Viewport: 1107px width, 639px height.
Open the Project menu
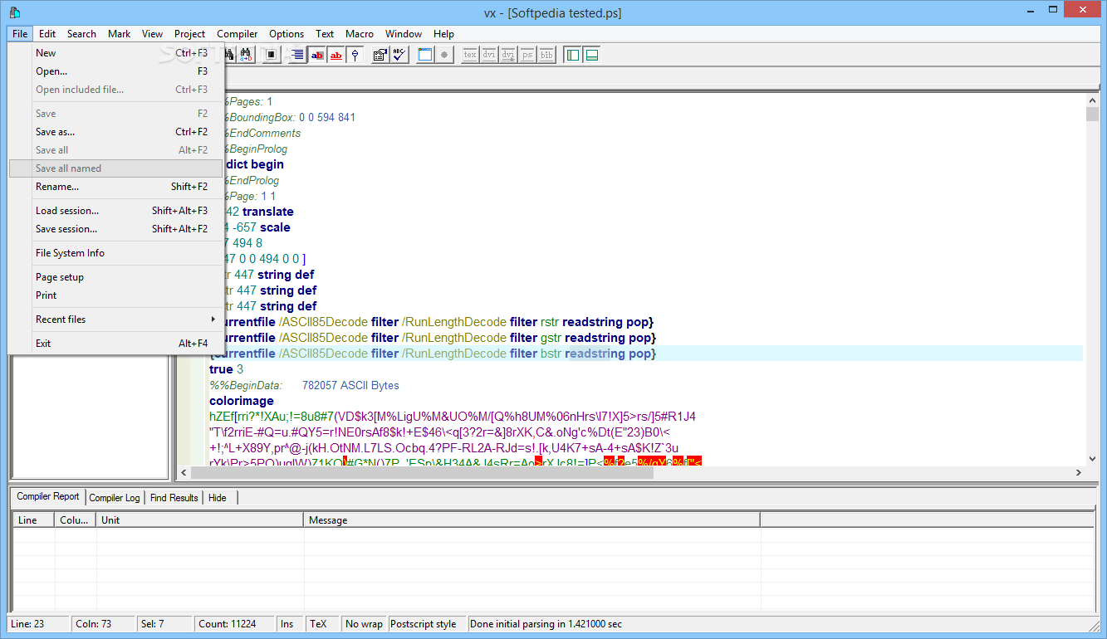(189, 34)
